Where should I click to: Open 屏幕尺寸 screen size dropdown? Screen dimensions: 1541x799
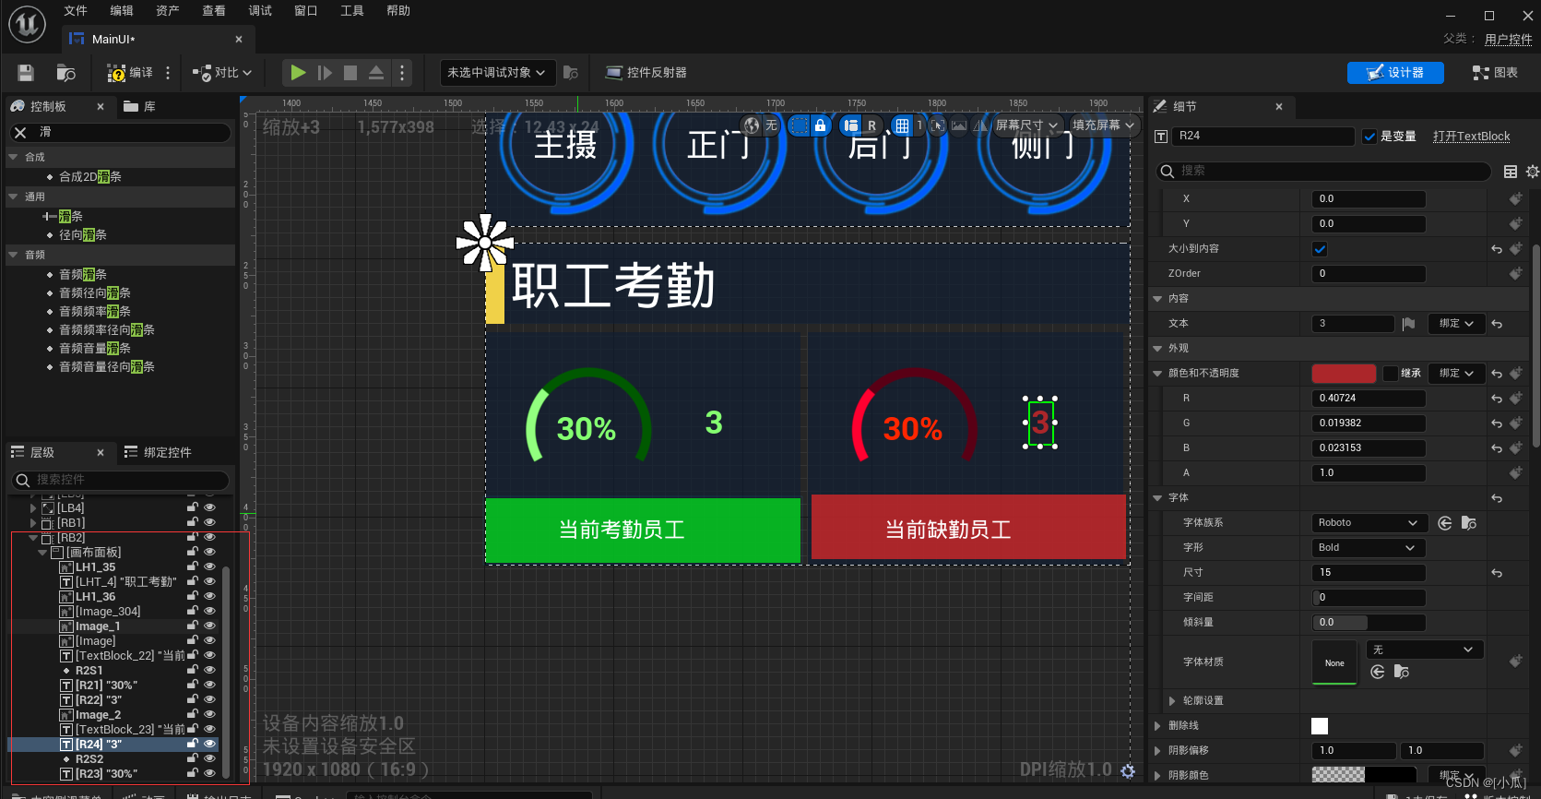pyautogui.click(x=1026, y=125)
